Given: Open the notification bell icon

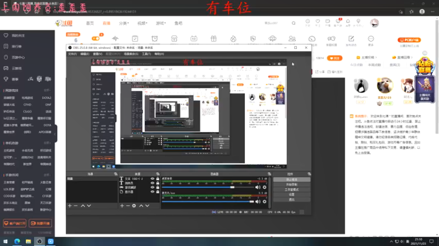Looking at the screenshot, I should tap(348, 21).
